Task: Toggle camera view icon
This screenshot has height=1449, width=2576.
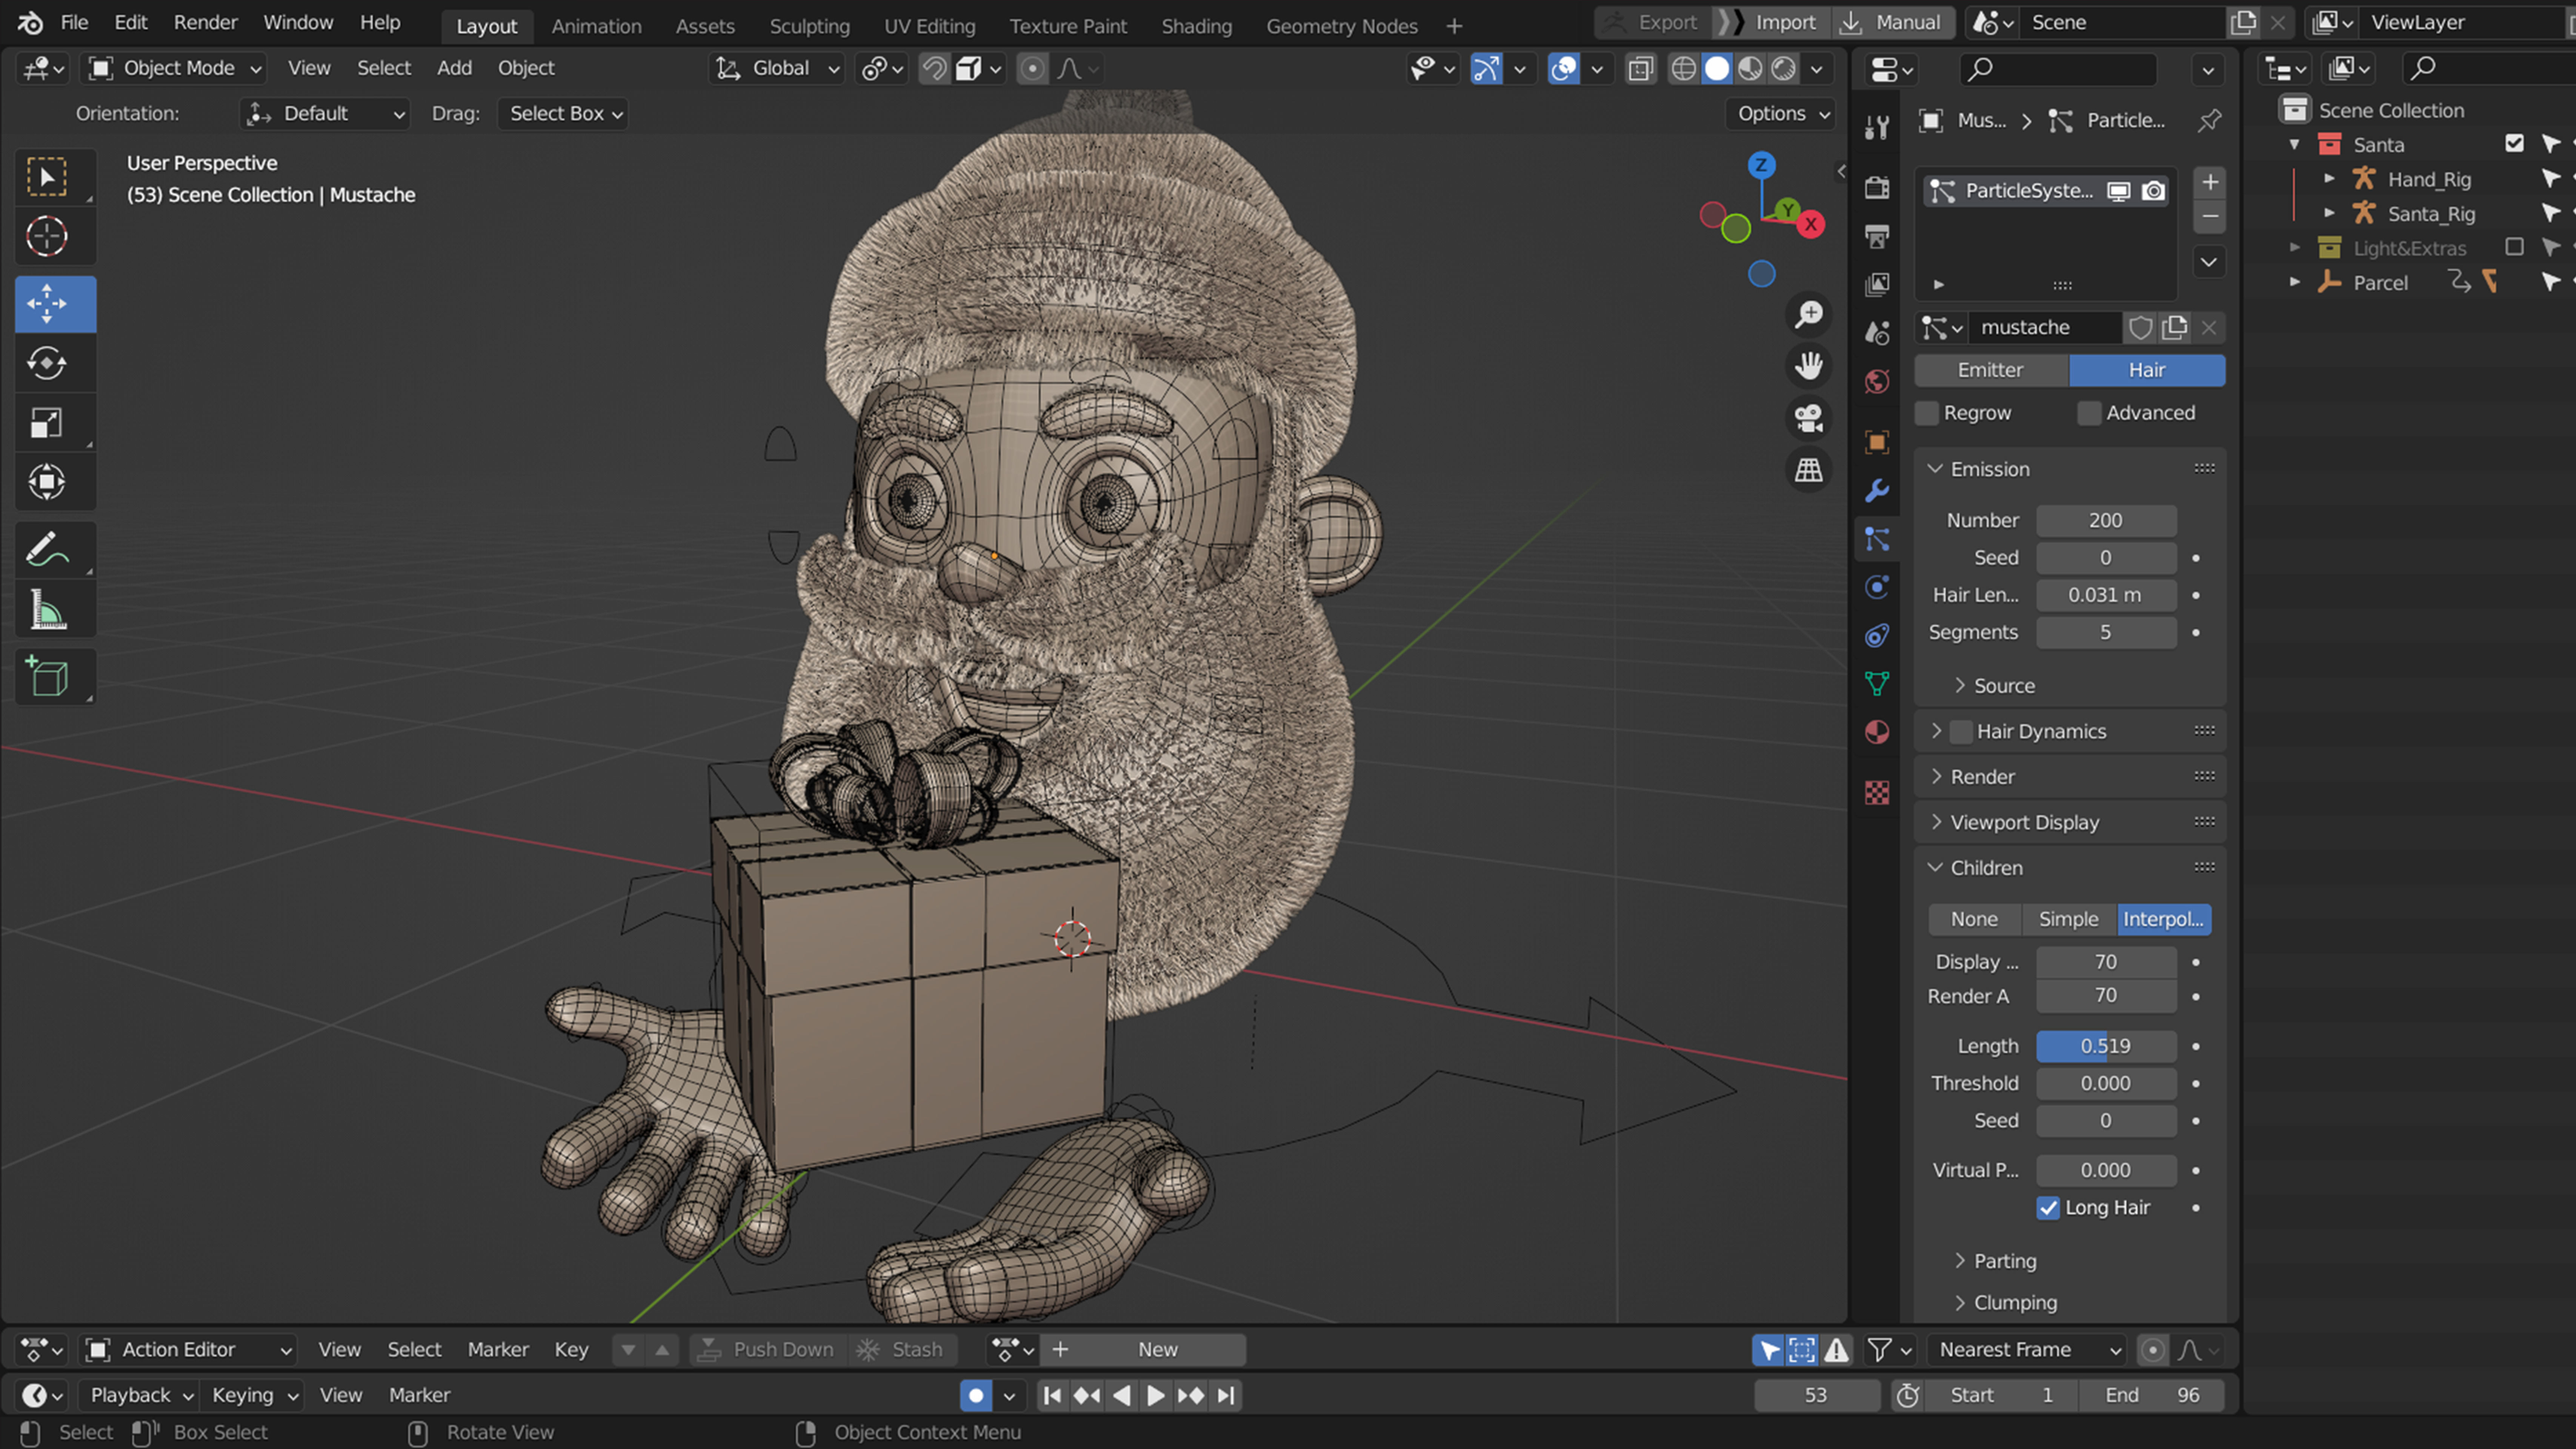Action: pyautogui.click(x=1808, y=418)
